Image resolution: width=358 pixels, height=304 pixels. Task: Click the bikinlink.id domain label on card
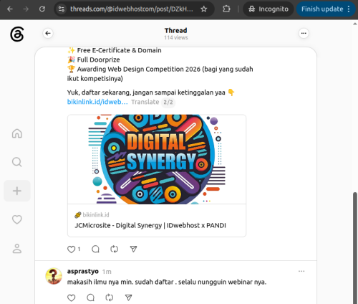tap(96, 215)
